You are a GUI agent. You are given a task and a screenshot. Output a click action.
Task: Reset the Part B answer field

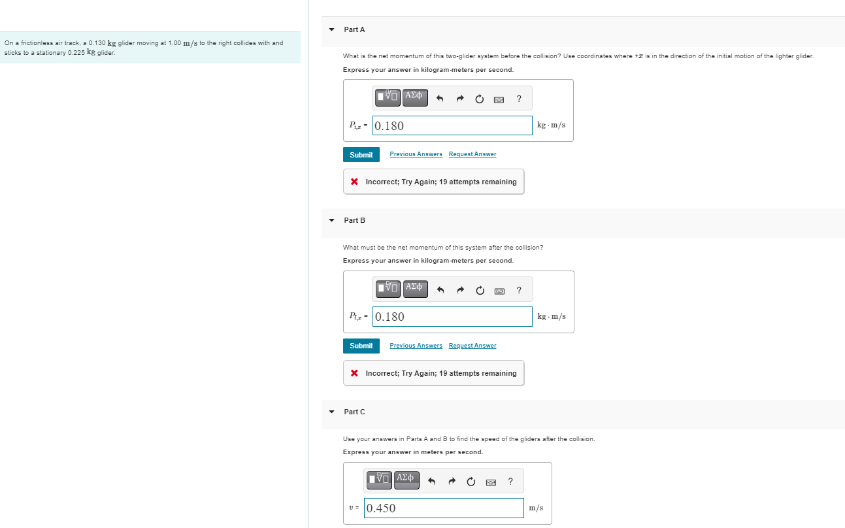tap(481, 290)
